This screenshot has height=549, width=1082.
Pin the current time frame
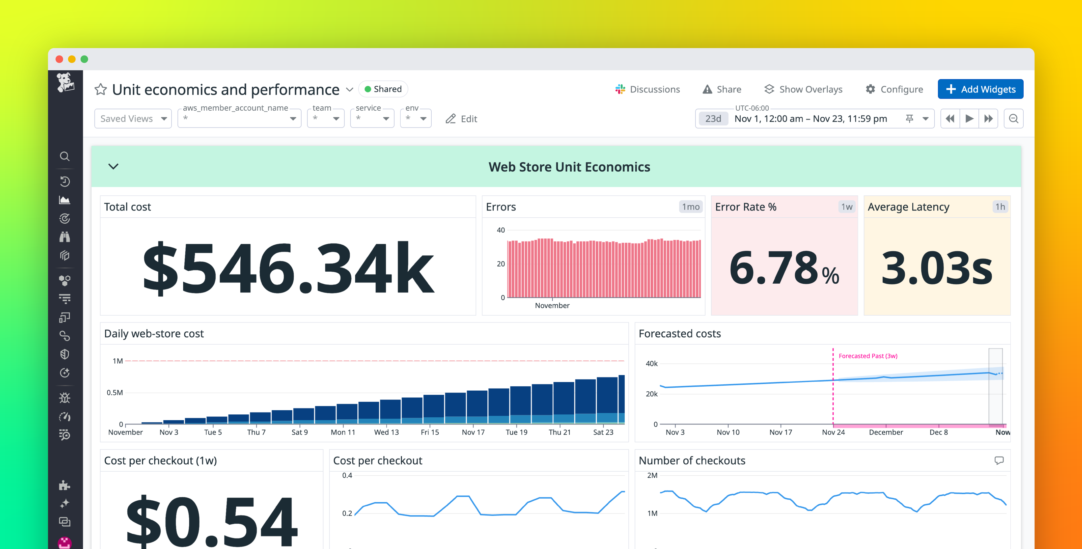click(x=909, y=118)
